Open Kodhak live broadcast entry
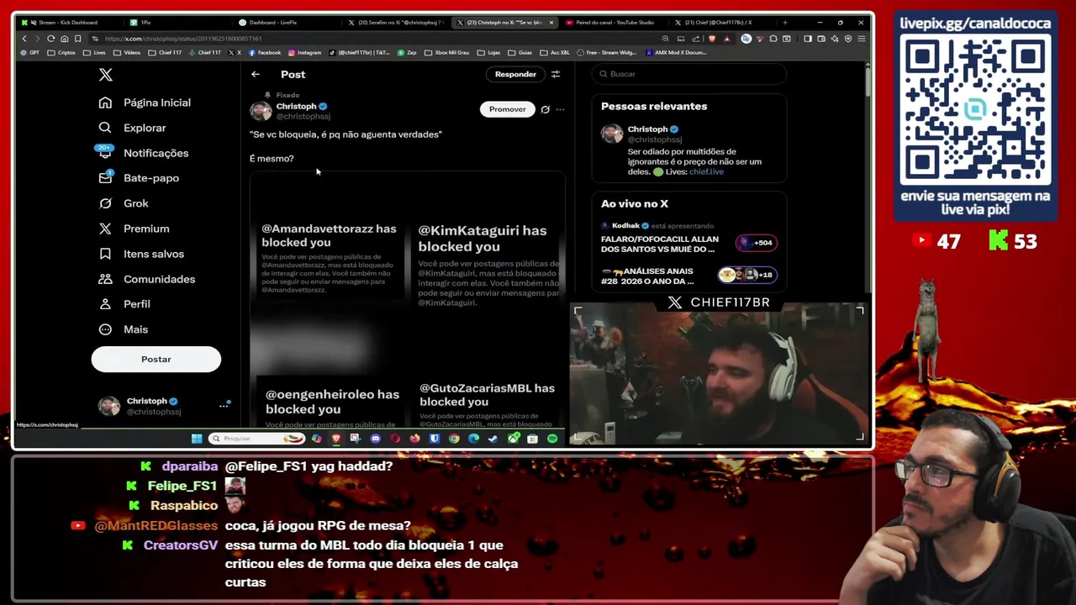This screenshot has width=1076, height=605. 689,239
